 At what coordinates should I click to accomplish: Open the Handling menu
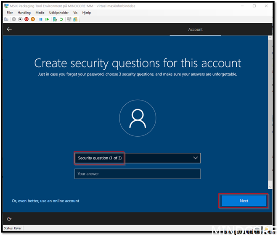(24, 13)
